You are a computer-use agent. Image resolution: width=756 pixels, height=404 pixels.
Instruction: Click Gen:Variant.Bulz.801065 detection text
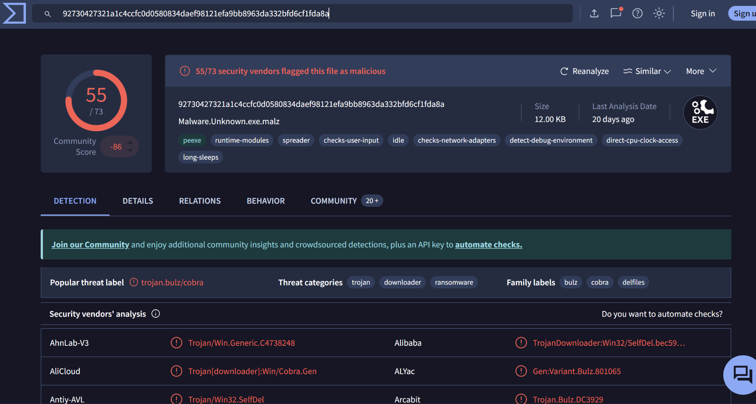click(577, 372)
